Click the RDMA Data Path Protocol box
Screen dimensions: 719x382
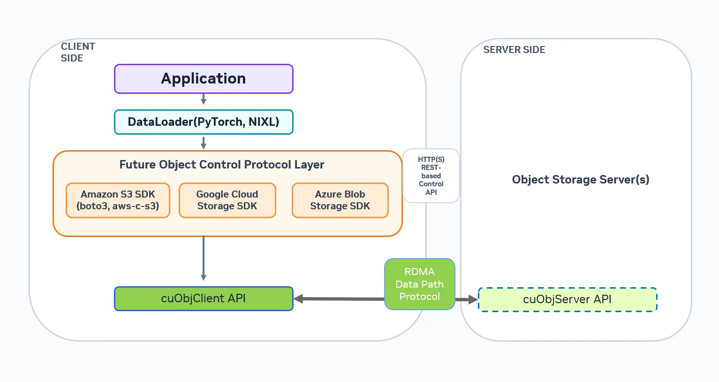(x=420, y=284)
